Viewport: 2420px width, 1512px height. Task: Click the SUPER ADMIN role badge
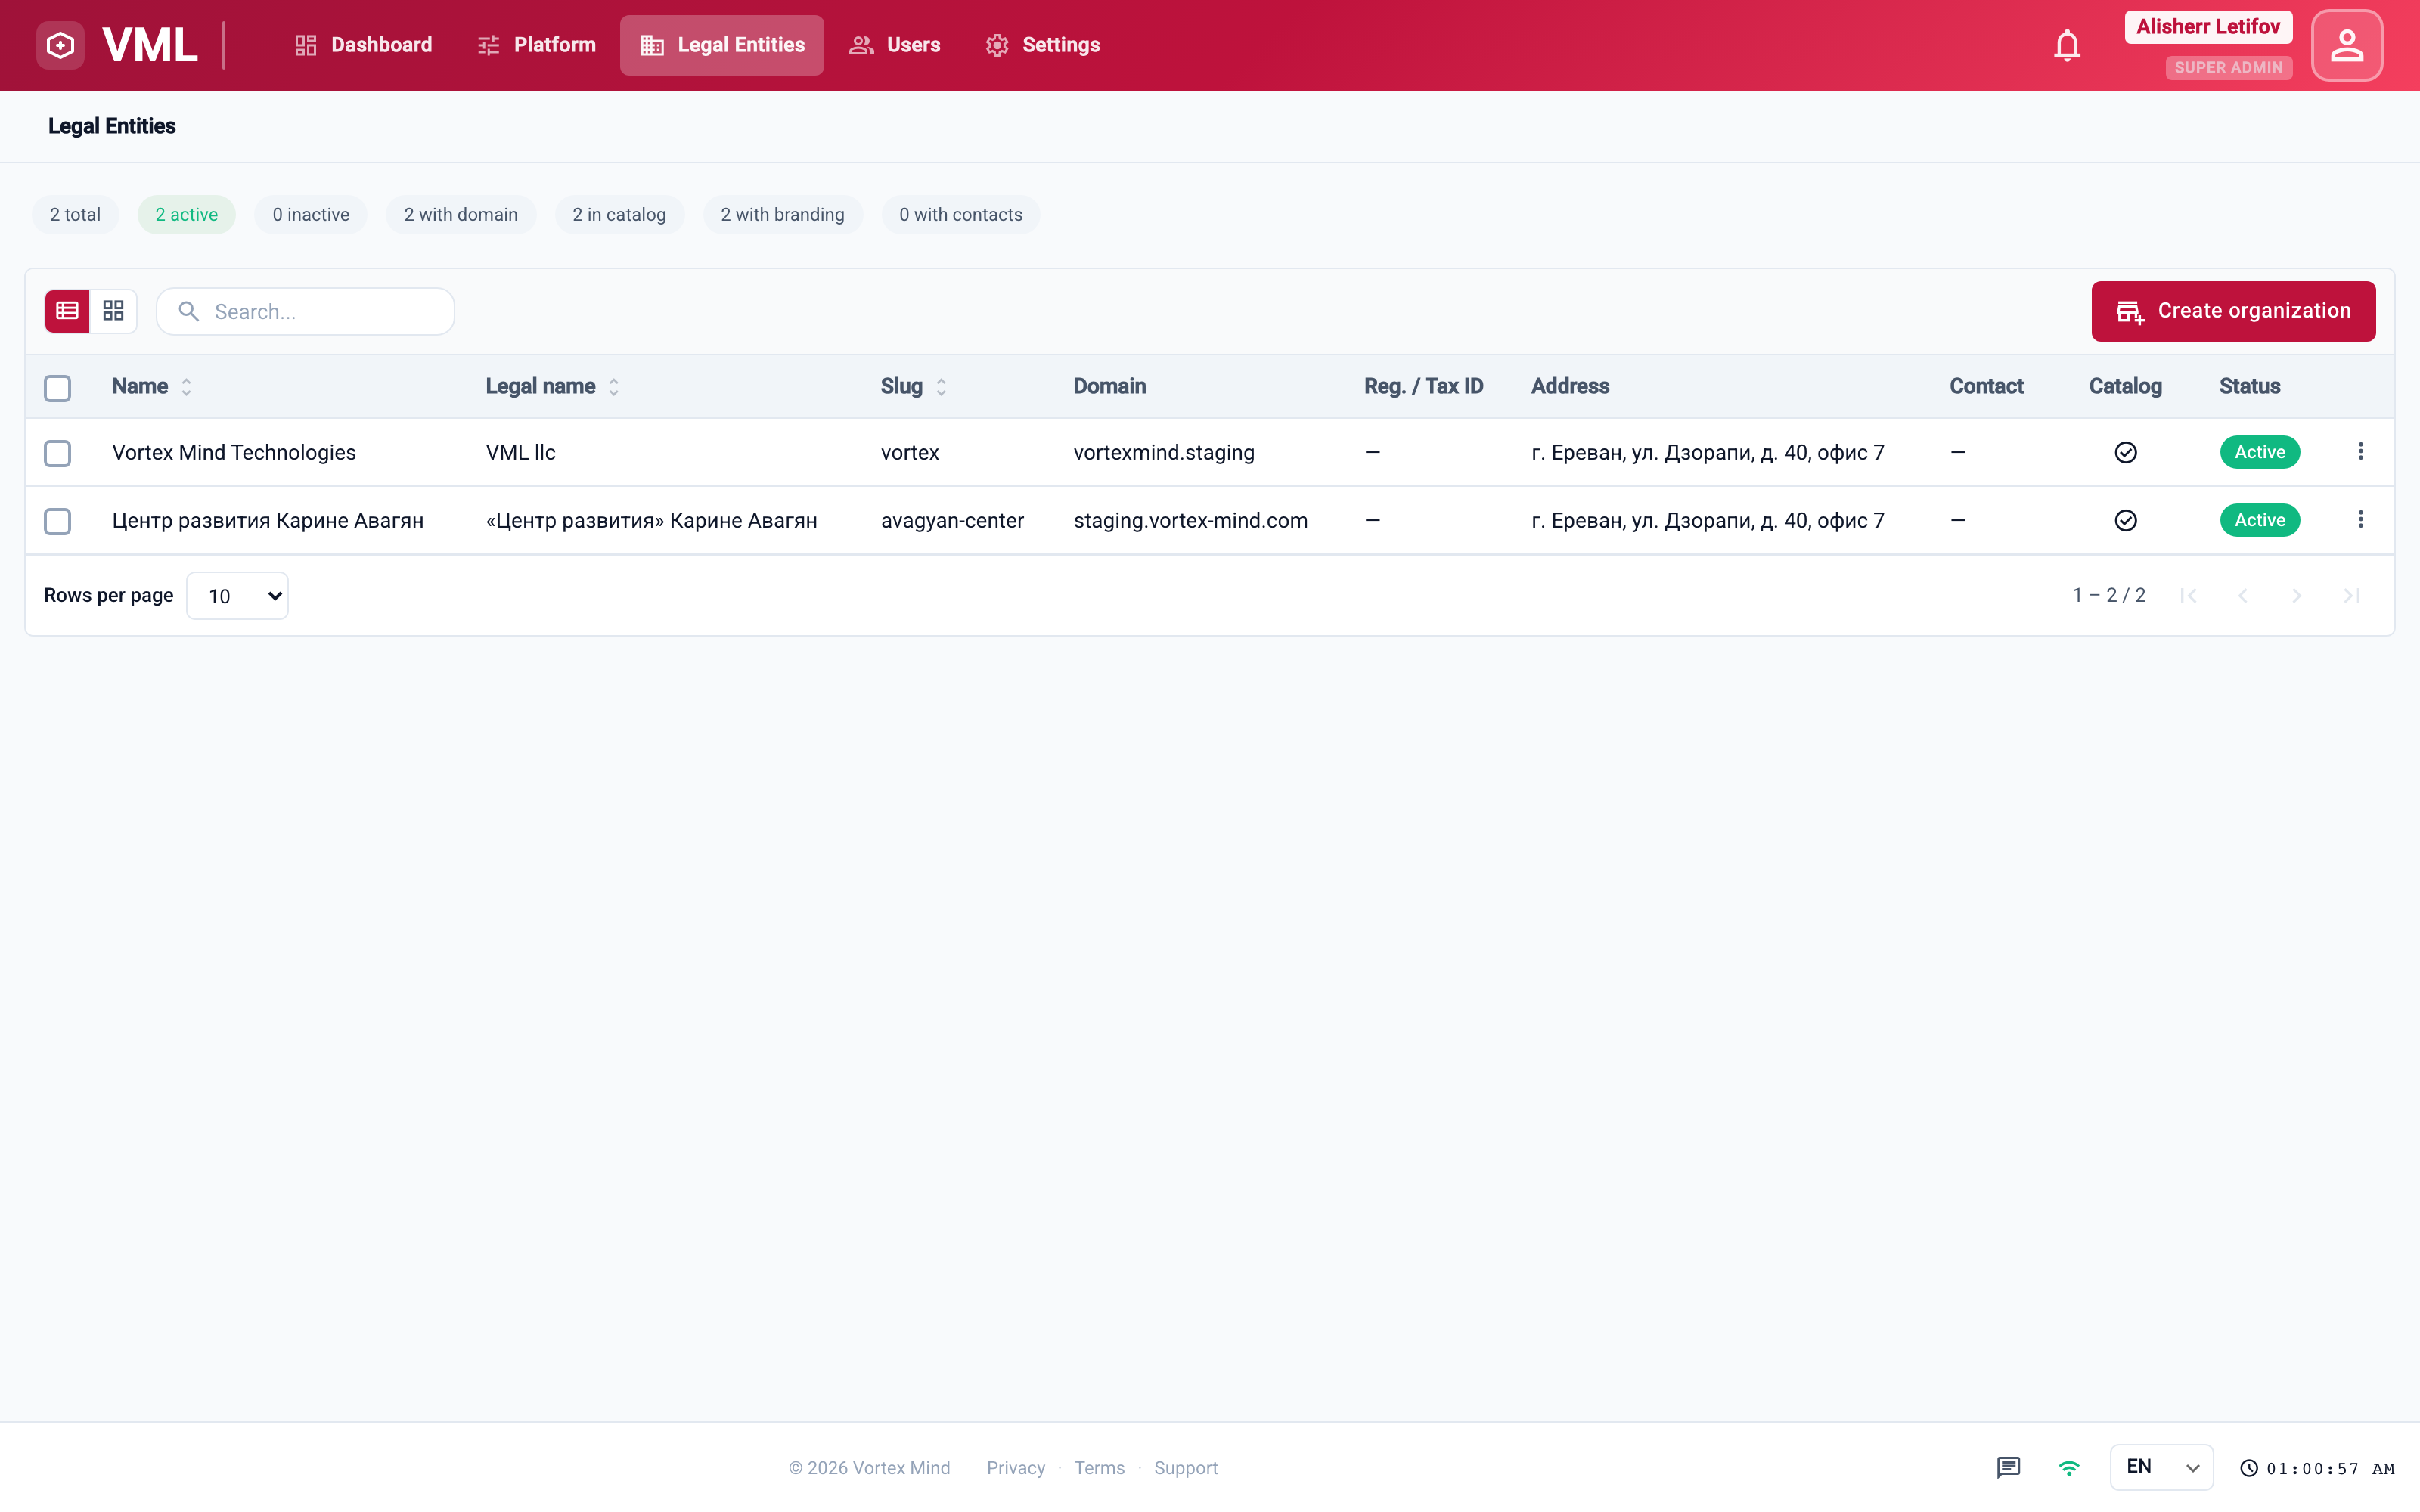click(2228, 67)
